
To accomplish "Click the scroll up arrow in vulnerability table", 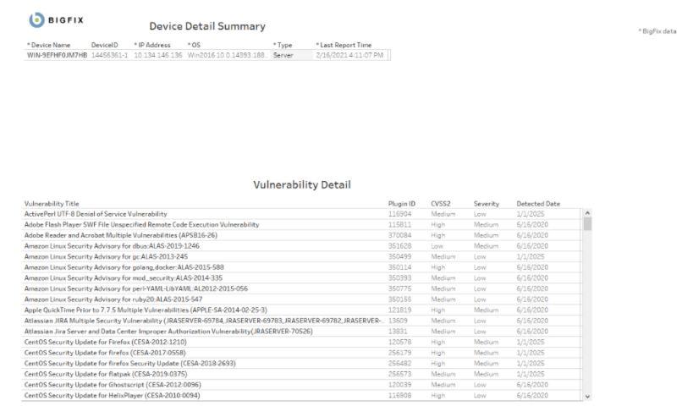I will pyautogui.click(x=587, y=213).
